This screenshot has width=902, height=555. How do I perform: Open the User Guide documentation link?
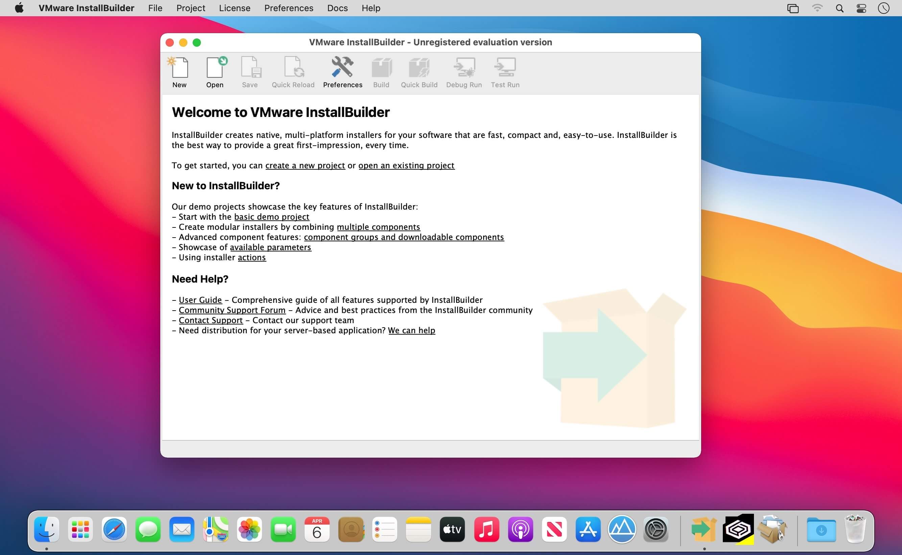200,299
